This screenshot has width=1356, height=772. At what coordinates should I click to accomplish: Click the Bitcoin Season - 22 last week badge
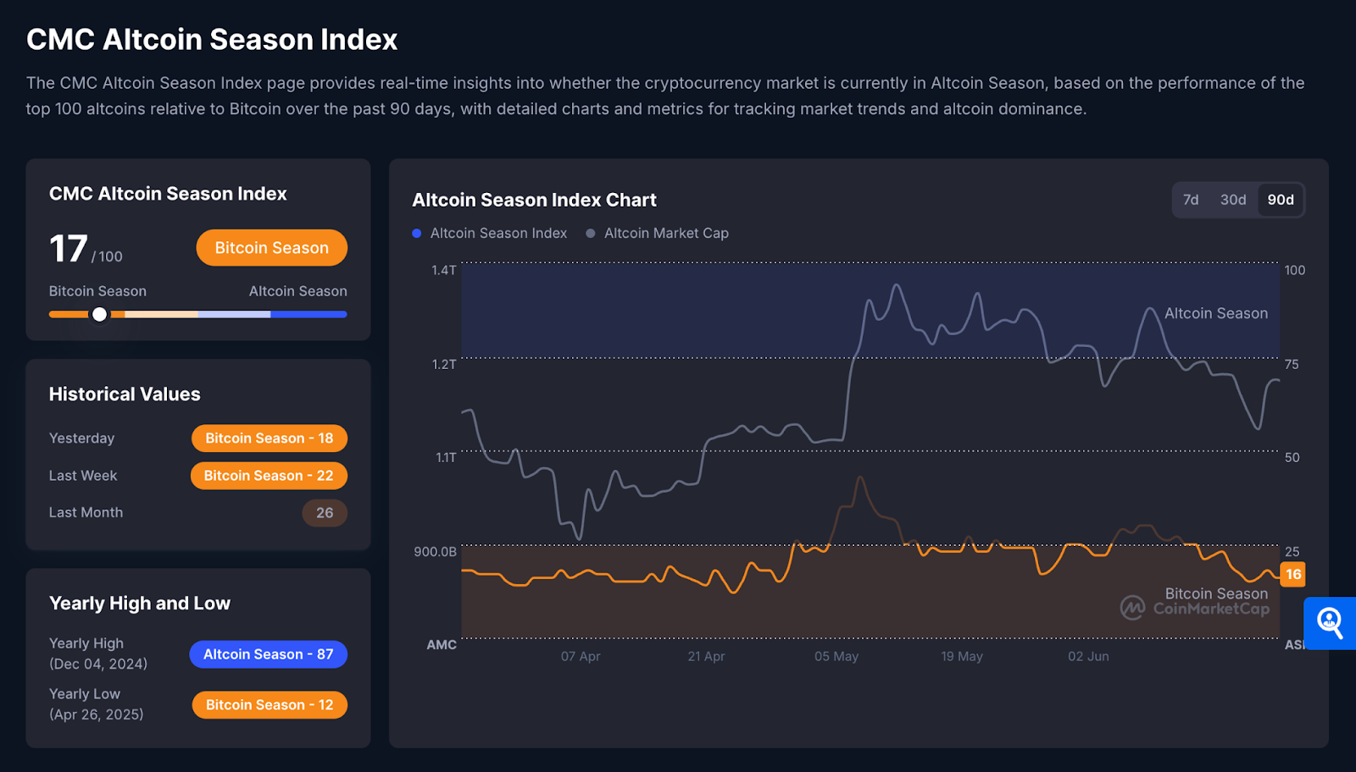click(269, 476)
